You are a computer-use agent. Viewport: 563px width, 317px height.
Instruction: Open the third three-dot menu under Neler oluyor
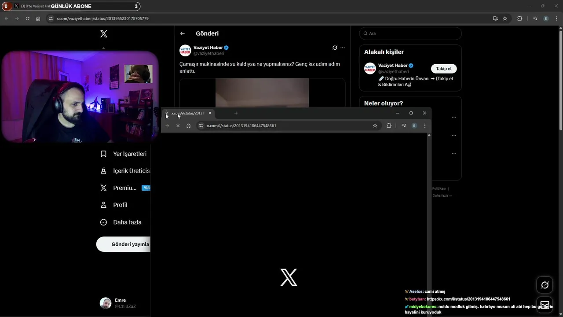pyautogui.click(x=454, y=153)
